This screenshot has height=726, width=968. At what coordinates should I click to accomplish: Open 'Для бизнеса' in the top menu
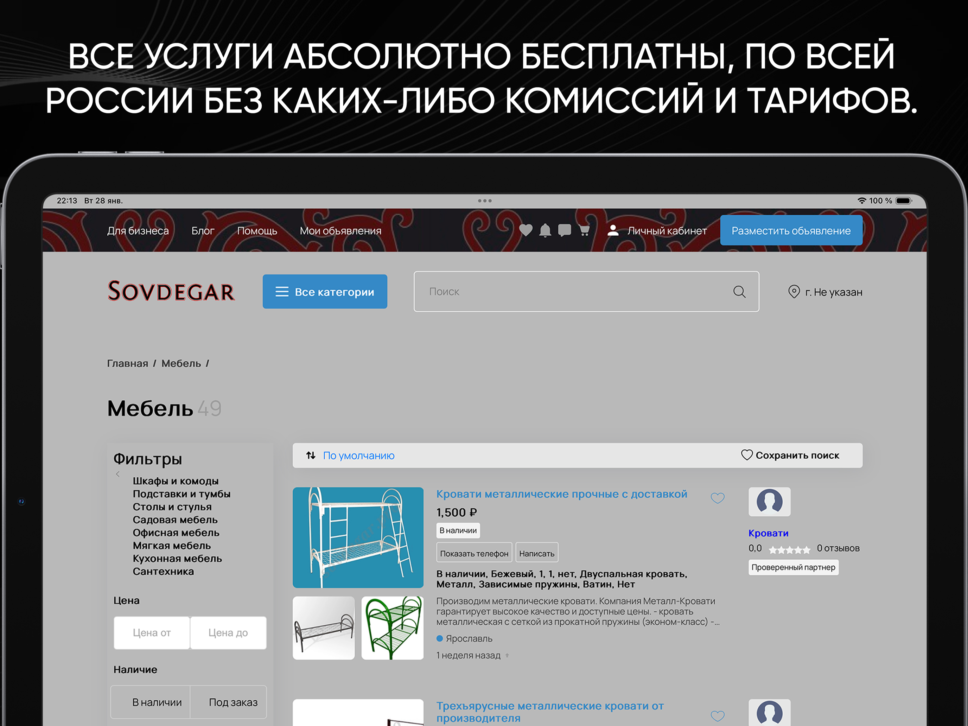point(138,231)
